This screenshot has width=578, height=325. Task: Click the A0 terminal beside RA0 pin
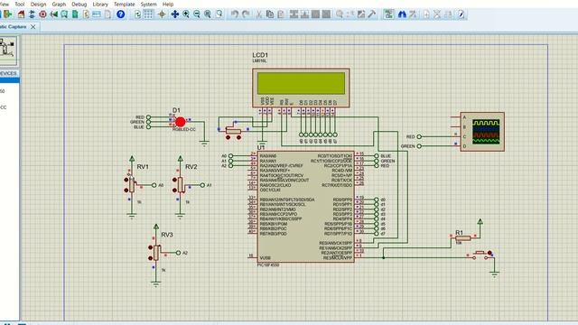pyautogui.click(x=230, y=156)
